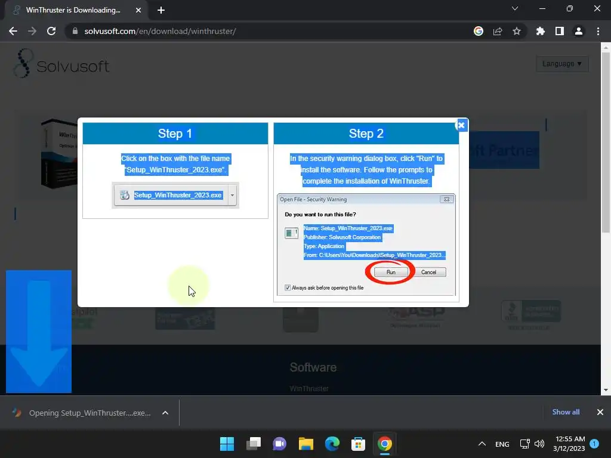Bookmark this page with the star
The height and width of the screenshot is (458, 611).
coord(517,31)
